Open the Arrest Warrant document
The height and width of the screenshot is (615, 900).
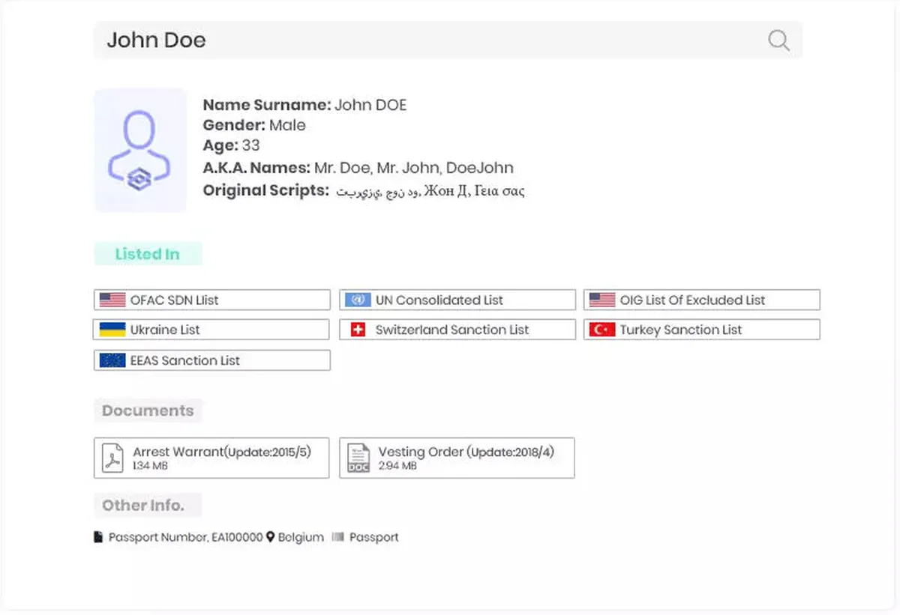pos(211,458)
